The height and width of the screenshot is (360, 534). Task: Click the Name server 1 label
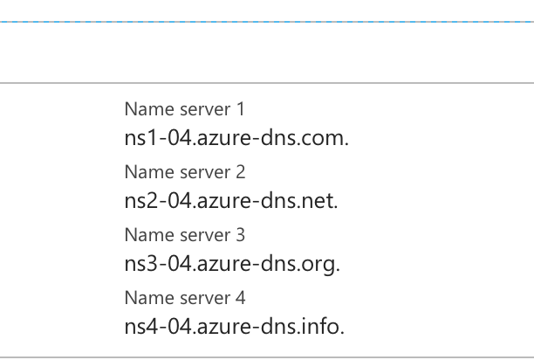pos(185,109)
